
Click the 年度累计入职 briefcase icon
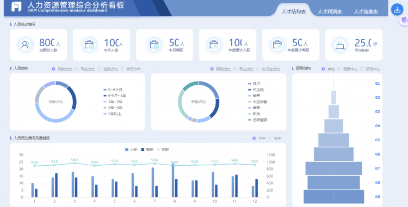[214, 45]
